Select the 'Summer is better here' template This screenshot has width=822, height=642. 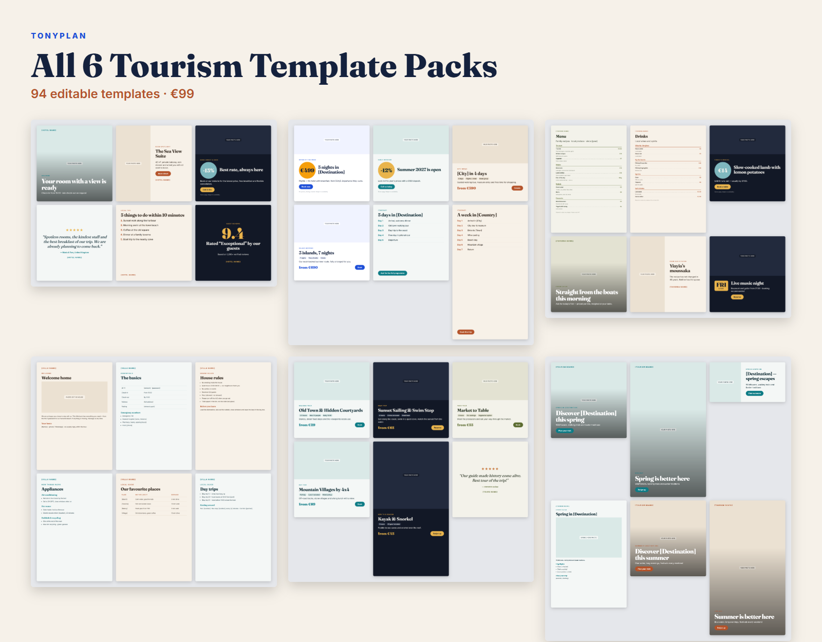click(748, 568)
